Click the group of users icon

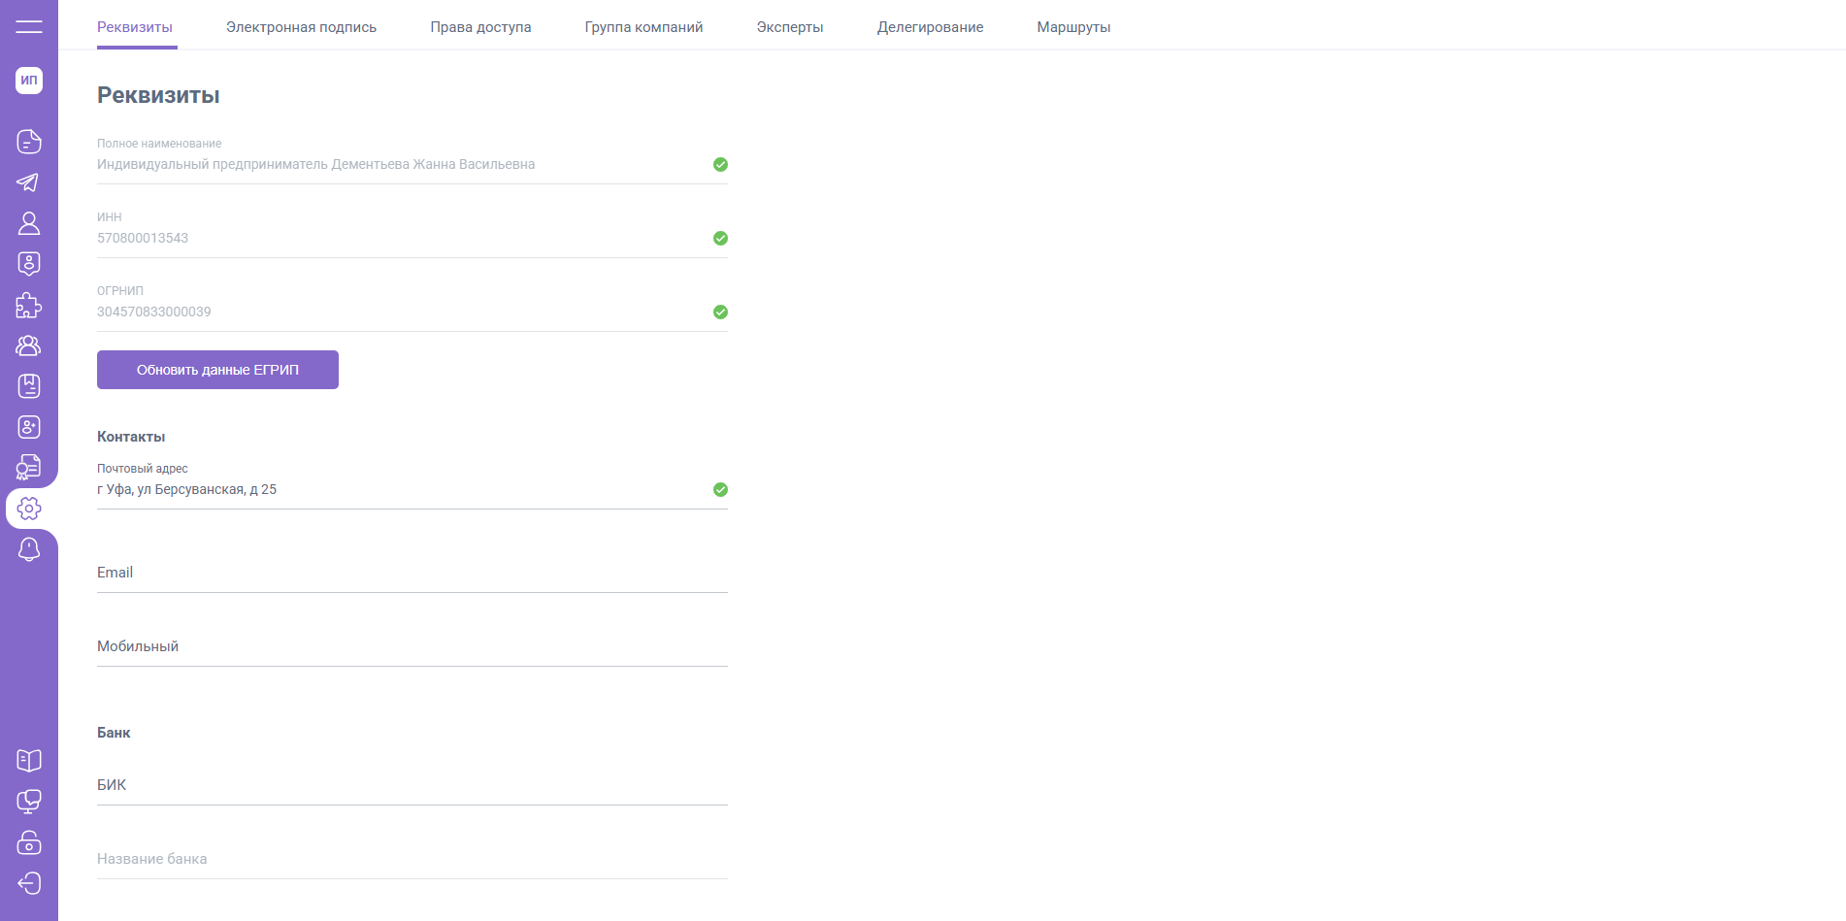29,345
